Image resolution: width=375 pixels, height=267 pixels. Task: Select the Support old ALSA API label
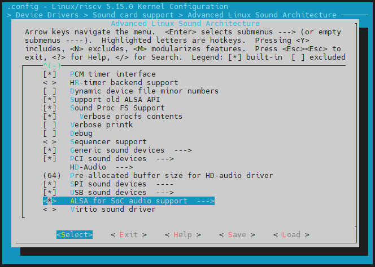coord(115,100)
